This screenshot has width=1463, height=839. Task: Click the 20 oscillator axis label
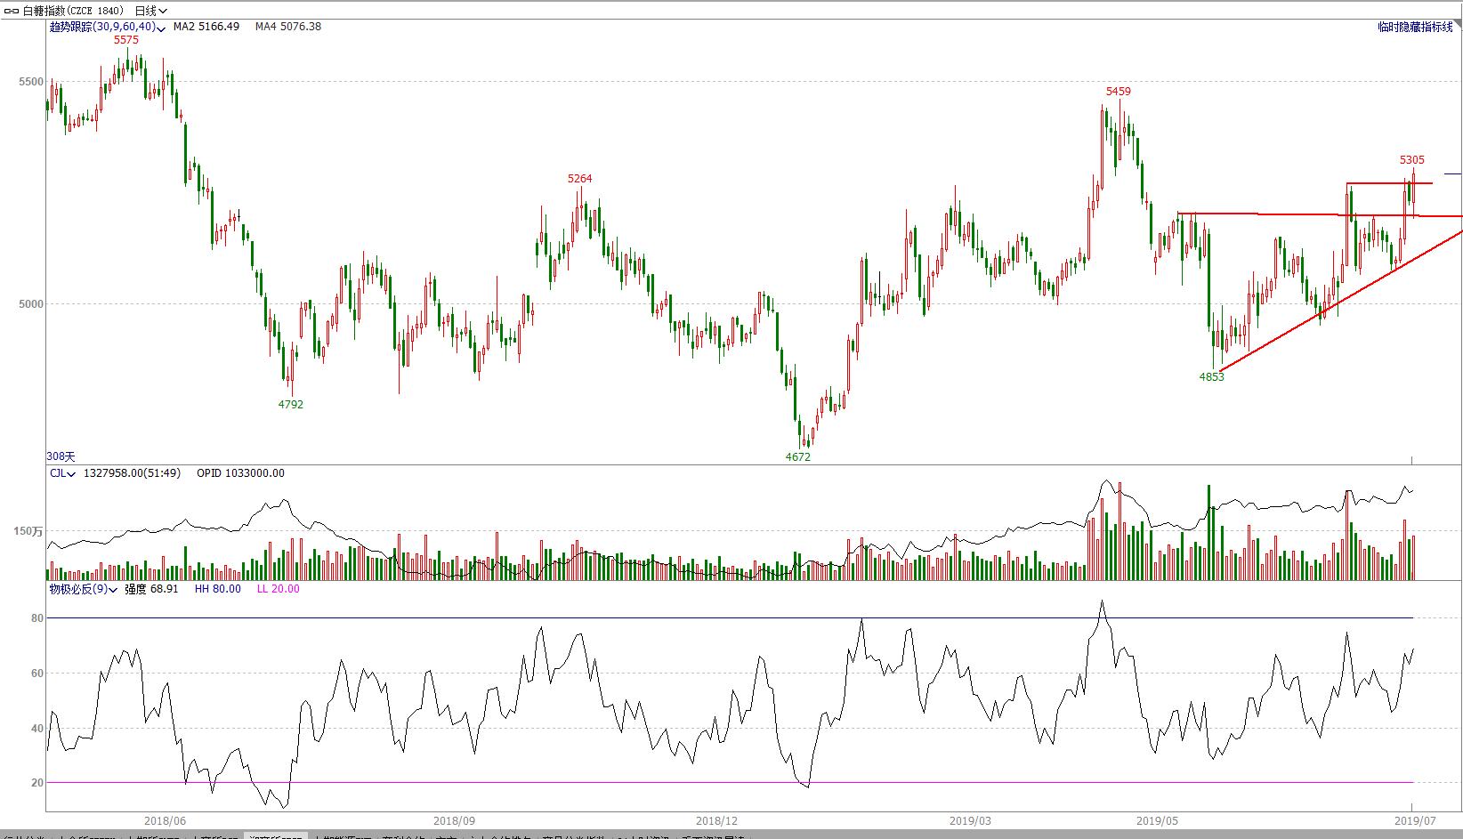pos(37,783)
